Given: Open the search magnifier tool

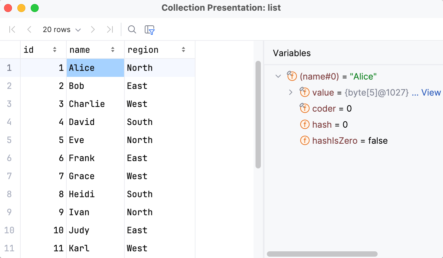Looking at the screenshot, I should (132, 29).
